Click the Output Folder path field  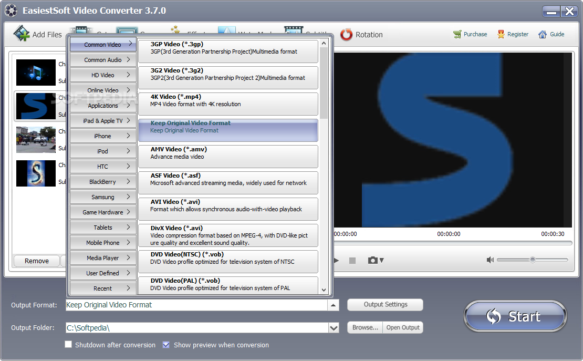(197, 328)
